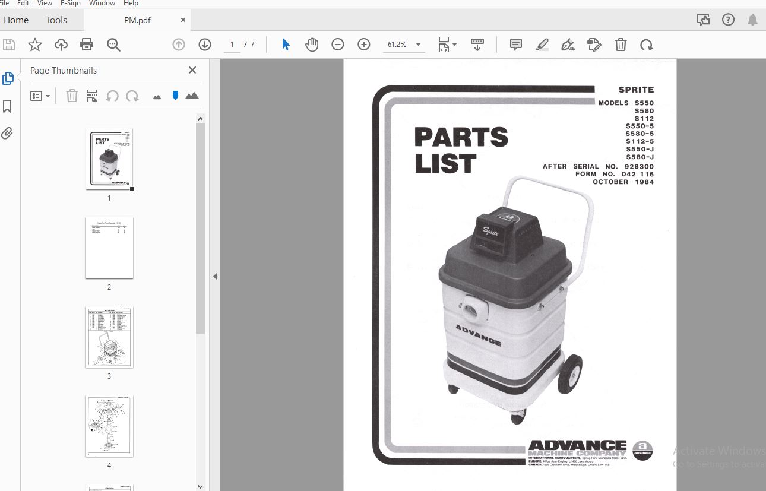Screen dimensions: 766x491
Task: Open the share with others icon
Action: point(704,20)
